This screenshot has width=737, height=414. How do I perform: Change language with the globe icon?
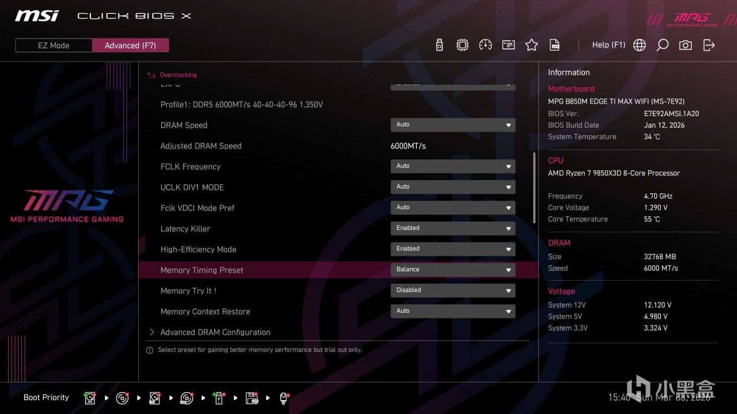(640, 45)
